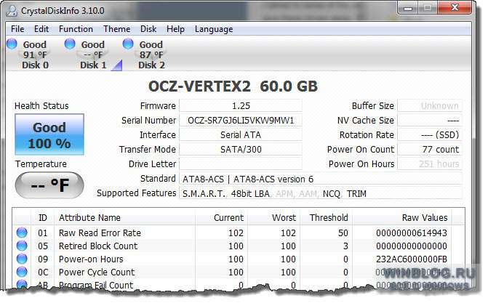Select Disk 1 blue status orb
488x303 pixels.
coord(70,44)
